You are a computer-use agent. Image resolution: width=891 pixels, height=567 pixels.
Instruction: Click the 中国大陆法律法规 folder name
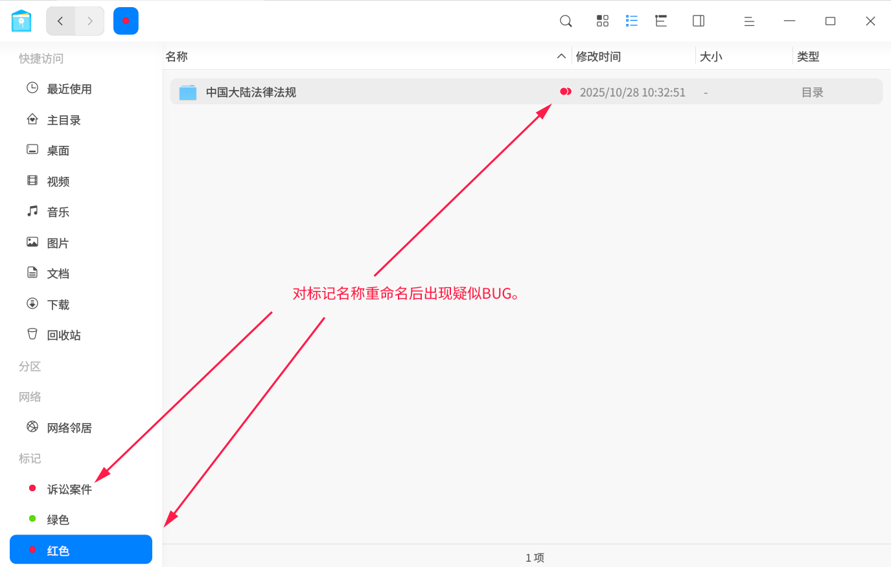pos(251,92)
